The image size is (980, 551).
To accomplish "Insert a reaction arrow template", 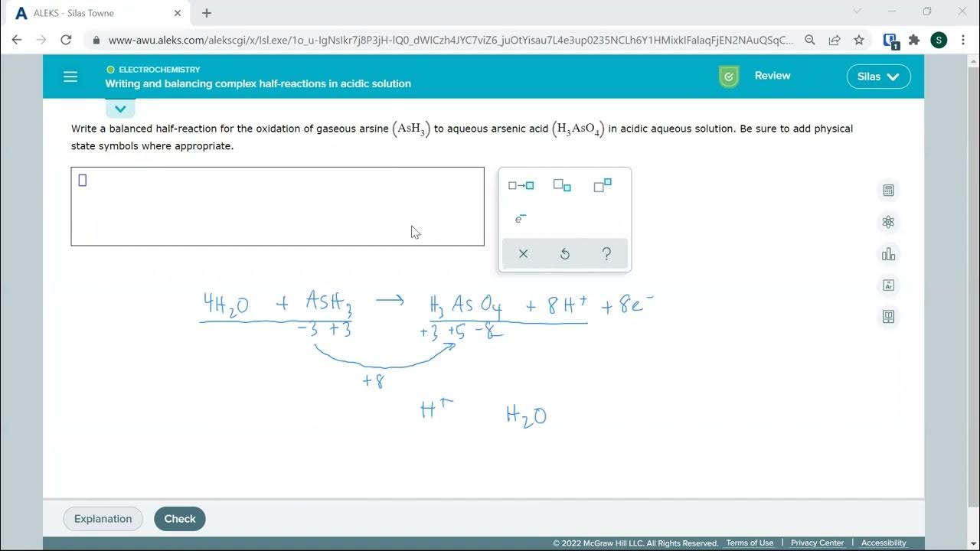I will (521, 185).
